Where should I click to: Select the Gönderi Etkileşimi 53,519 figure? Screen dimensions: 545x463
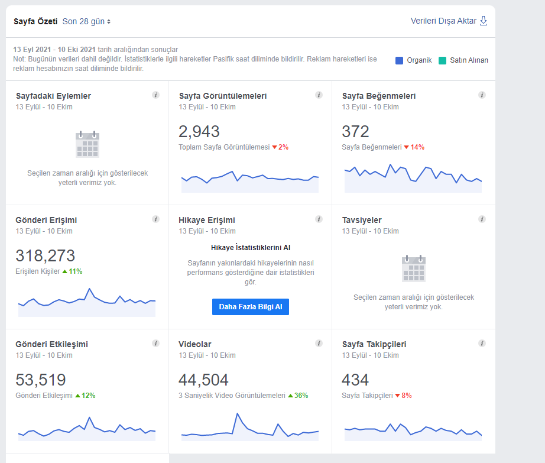point(41,380)
